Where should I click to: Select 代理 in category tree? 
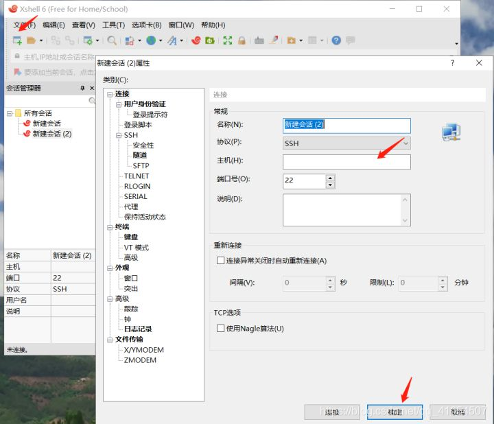(x=131, y=207)
